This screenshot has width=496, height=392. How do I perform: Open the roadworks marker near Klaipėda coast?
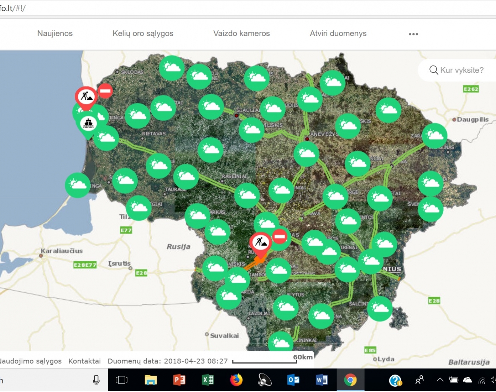[x=86, y=97]
